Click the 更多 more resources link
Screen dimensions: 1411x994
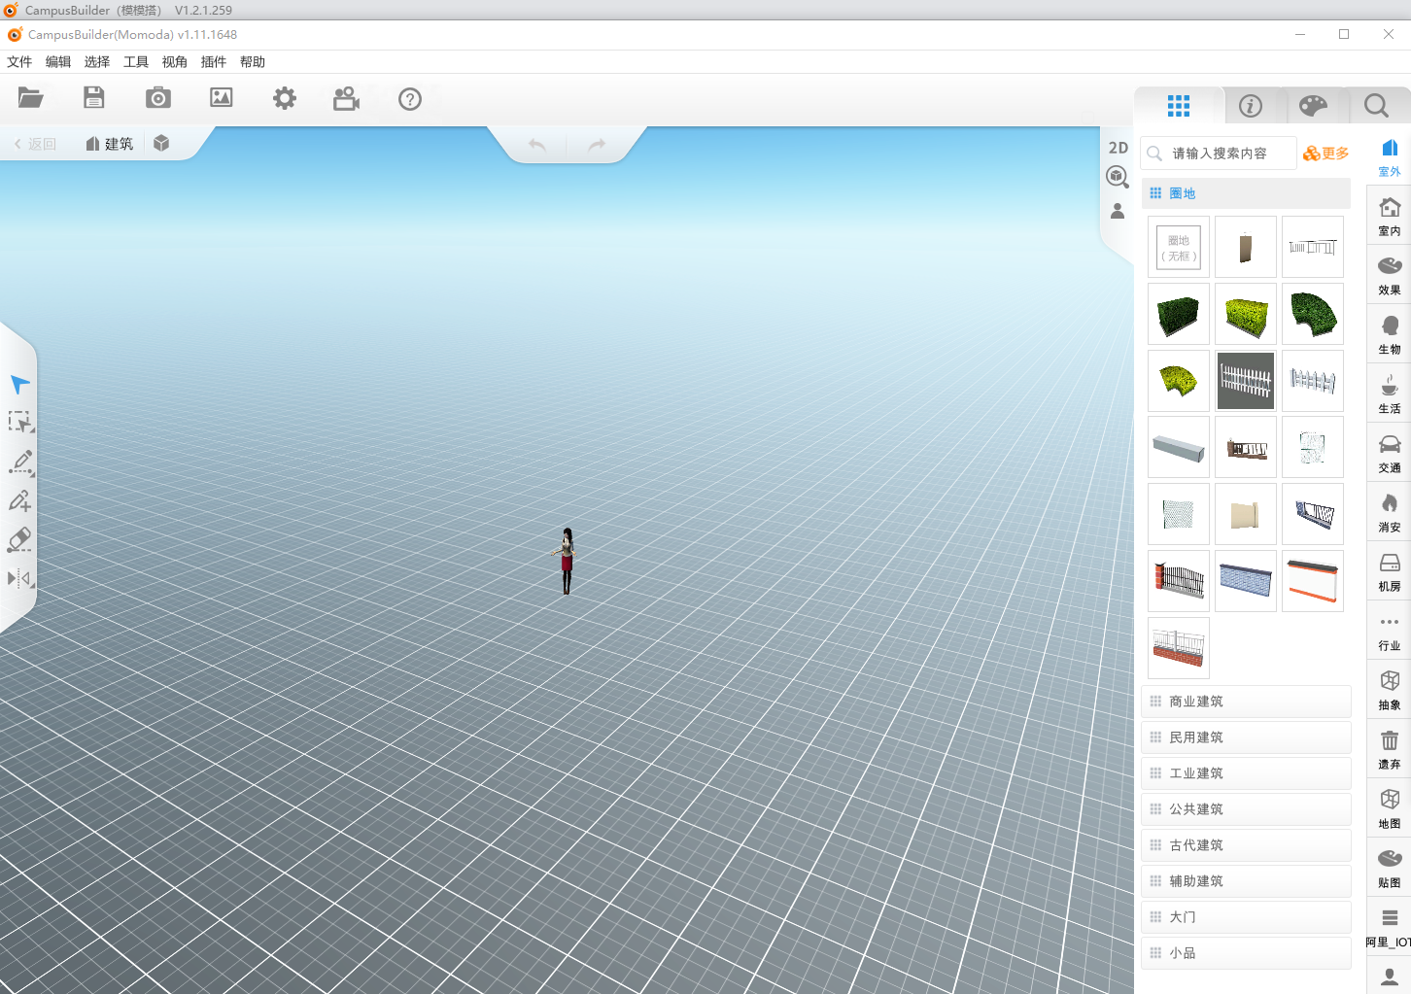[1325, 153]
